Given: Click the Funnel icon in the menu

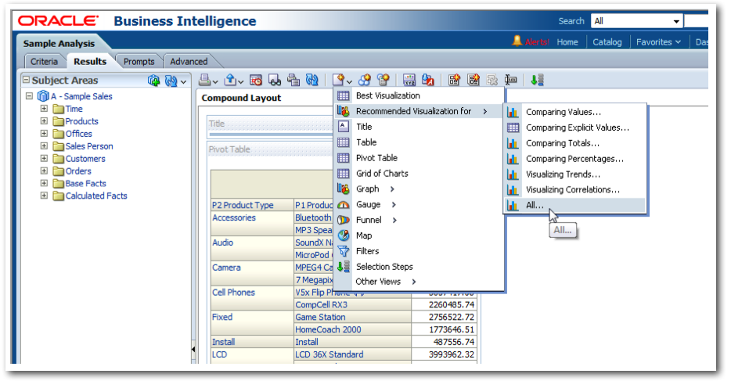Looking at the screenshot, I should click(x=344, y=220).
